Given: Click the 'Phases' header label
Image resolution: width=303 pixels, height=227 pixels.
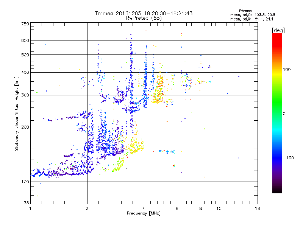Looking at the screenshot, I should tap(245, 11).
